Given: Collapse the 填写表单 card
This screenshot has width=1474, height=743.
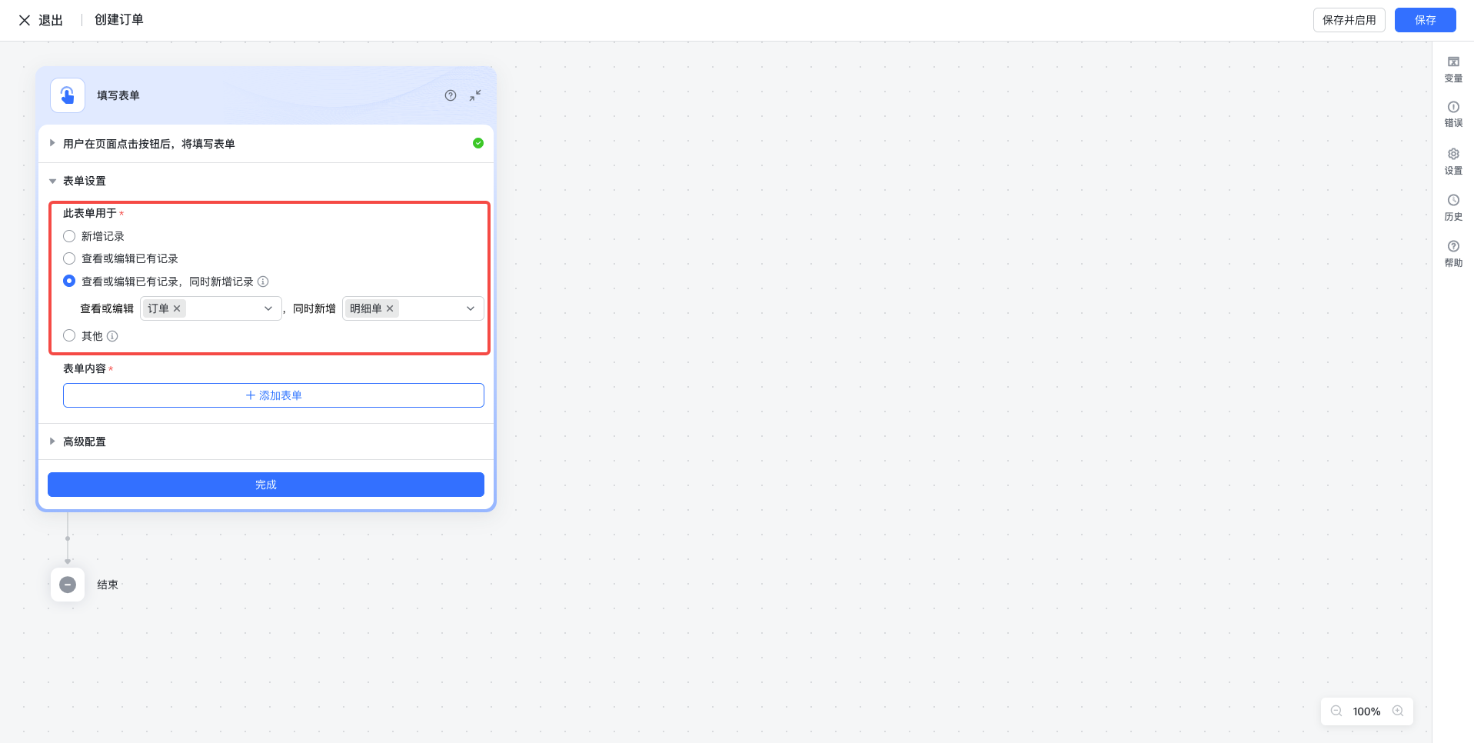Looking at the screenshot, I should click(x=475, y=95).
